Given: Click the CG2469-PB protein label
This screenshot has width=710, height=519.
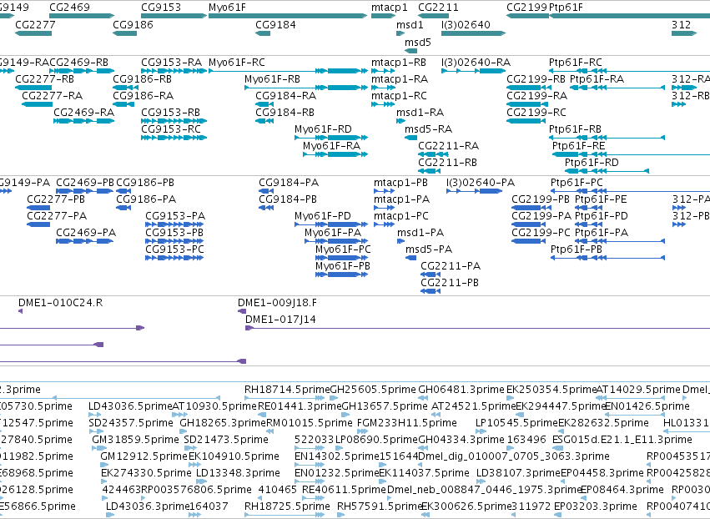Looking at the screenshot, I should coord(85,183).
